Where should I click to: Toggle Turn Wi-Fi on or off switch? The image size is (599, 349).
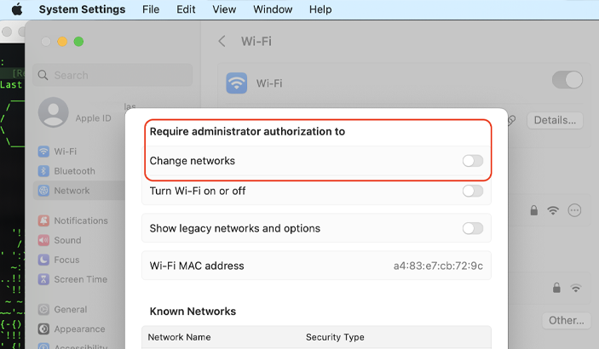coord(473,191)
